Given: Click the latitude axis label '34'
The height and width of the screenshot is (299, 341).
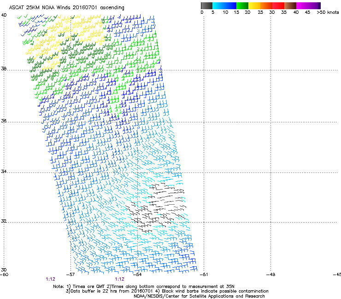Looking at the screenshot, I should point(4,172).
